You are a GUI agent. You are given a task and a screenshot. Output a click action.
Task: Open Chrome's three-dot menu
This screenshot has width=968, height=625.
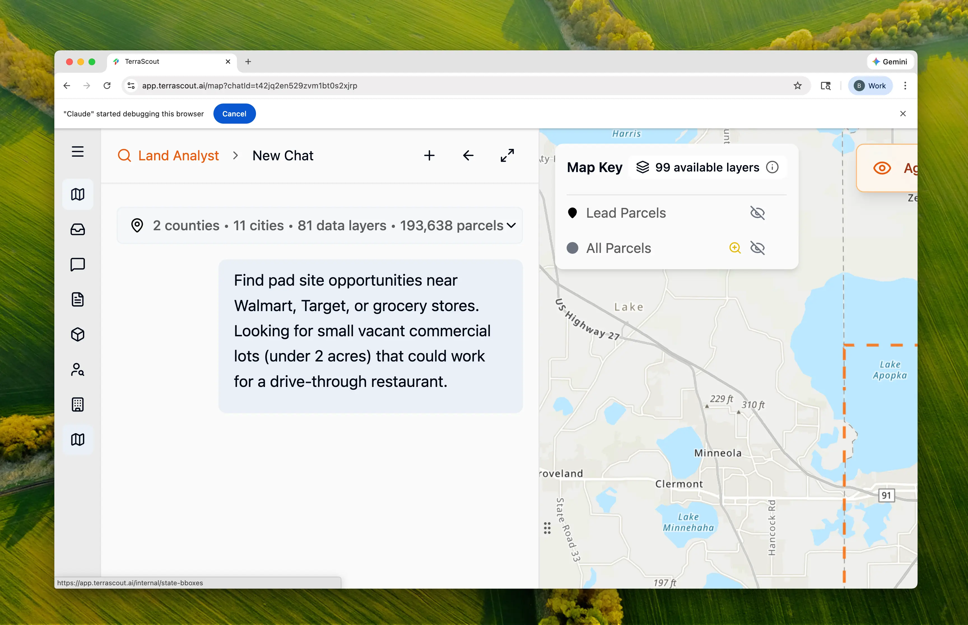click(x=905, y=86)
